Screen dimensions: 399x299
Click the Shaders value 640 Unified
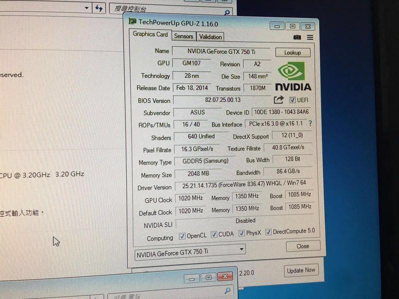(x=201, y=137)
